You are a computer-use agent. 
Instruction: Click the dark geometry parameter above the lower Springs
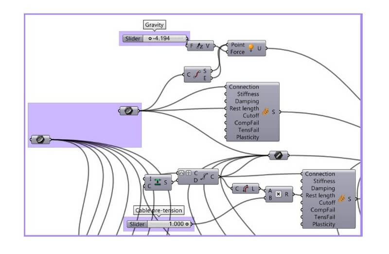[278, 155]
